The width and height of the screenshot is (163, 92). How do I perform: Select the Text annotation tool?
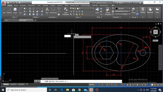point(47,10)
